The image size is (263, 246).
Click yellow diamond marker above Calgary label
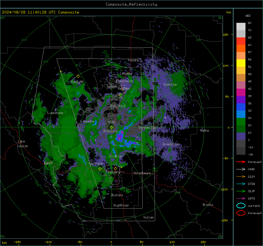tap(115, 168)
